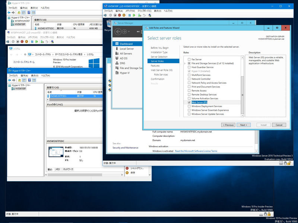Go to Before You Begin step in wizard
This screenshot has height=223, width=298.
(x=160, y=48)
